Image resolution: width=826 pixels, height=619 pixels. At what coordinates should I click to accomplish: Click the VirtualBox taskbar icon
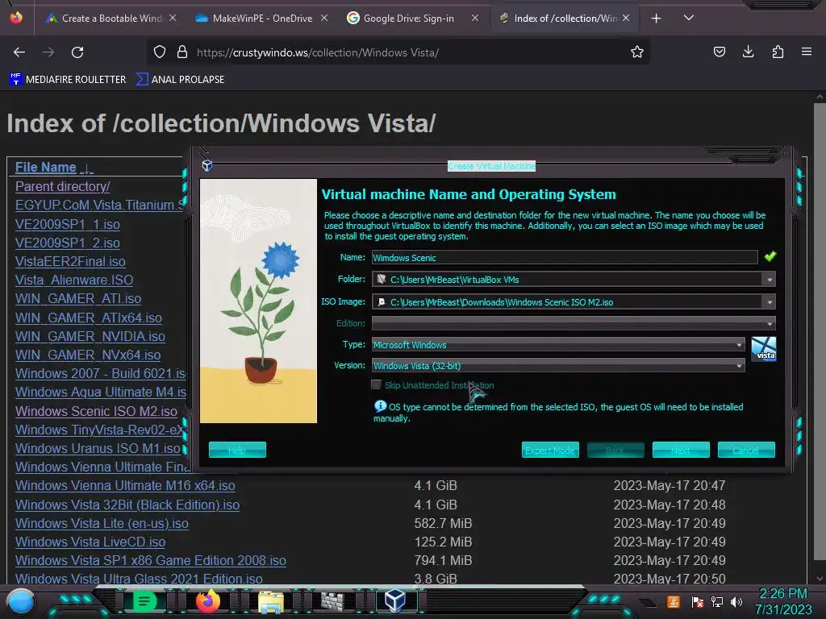394,601
